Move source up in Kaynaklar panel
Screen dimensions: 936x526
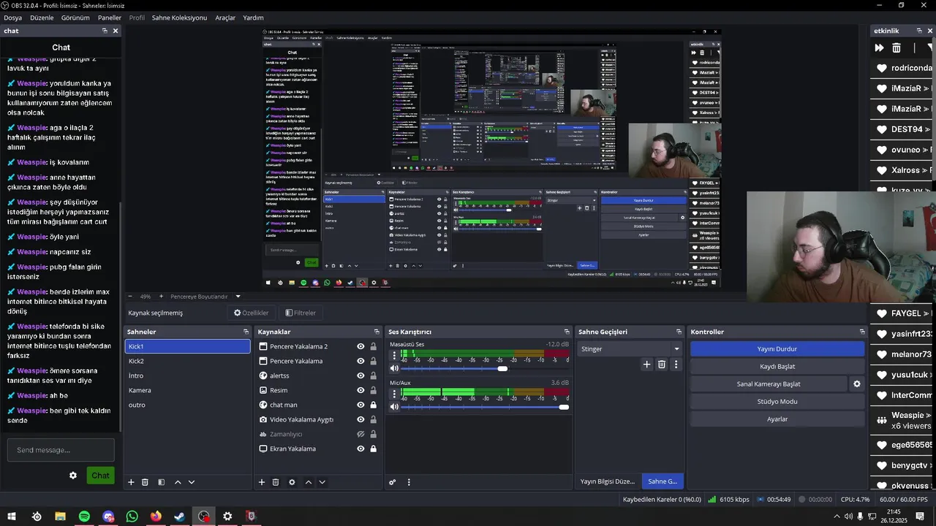tap(308, 482)
